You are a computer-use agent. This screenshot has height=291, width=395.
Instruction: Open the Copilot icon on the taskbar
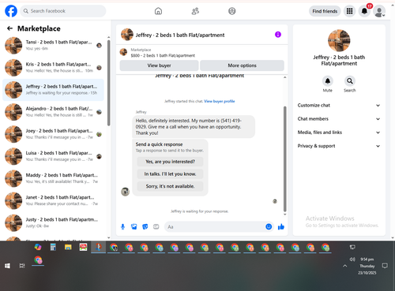point(38,247)
